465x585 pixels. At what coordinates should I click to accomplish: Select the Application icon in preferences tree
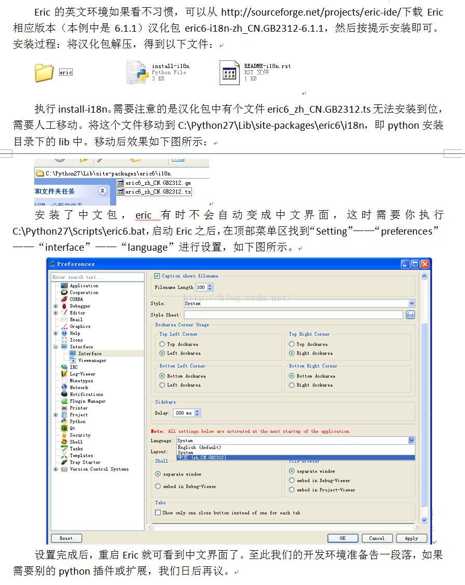(64, 286)
